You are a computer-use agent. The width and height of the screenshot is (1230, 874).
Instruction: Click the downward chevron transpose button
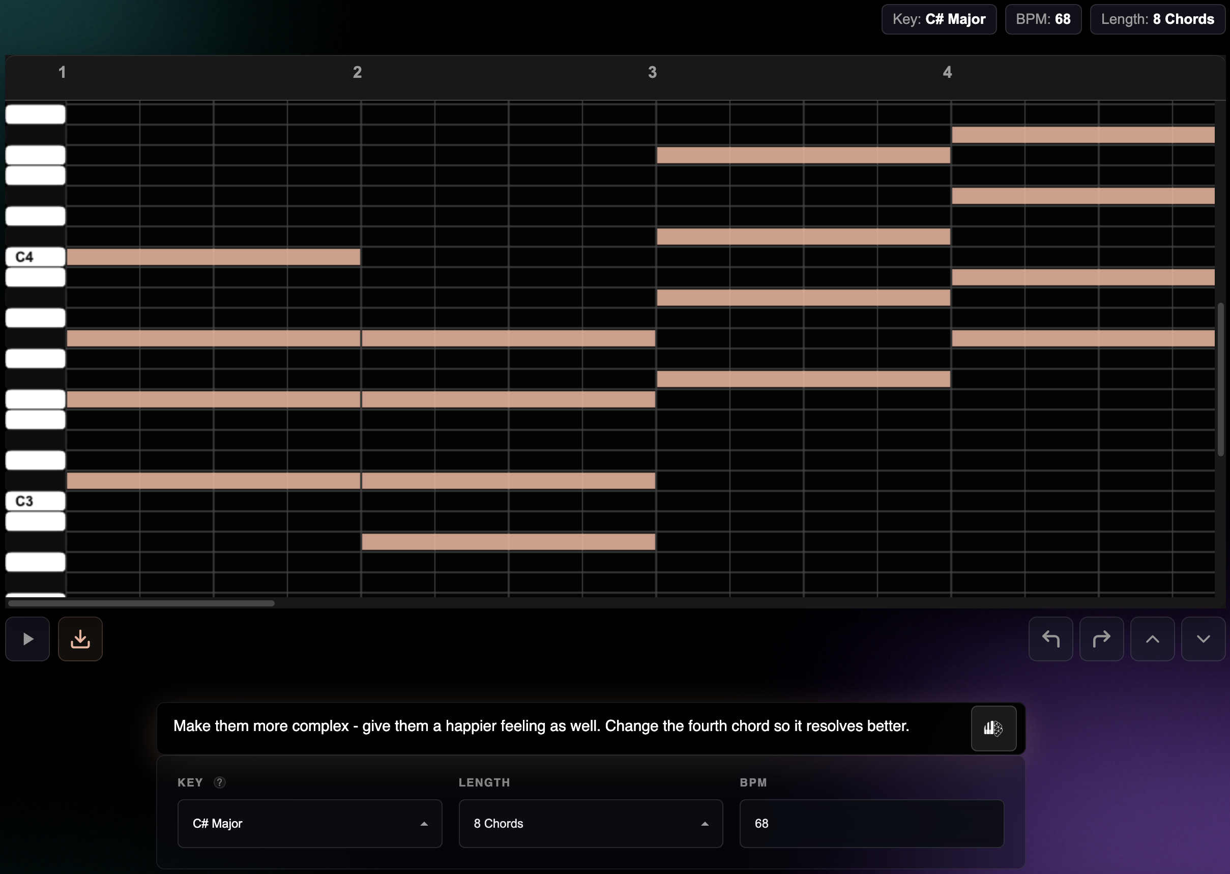(x=1203, y=639)
